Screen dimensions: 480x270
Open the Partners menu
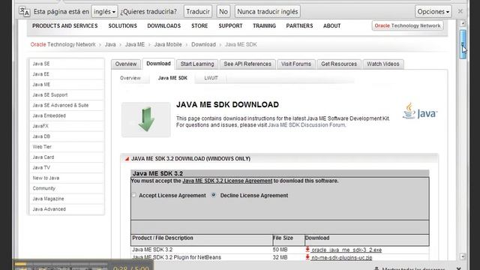click(x=299, y=26)
